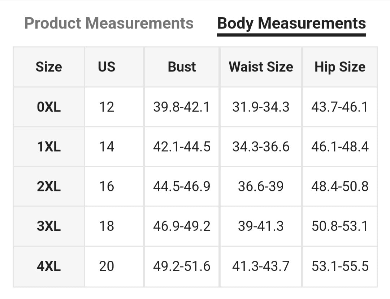The height and width of the screenshot is (299, 390).
Task: Select the 4XL size row label
Action: (x=49, y=266)
